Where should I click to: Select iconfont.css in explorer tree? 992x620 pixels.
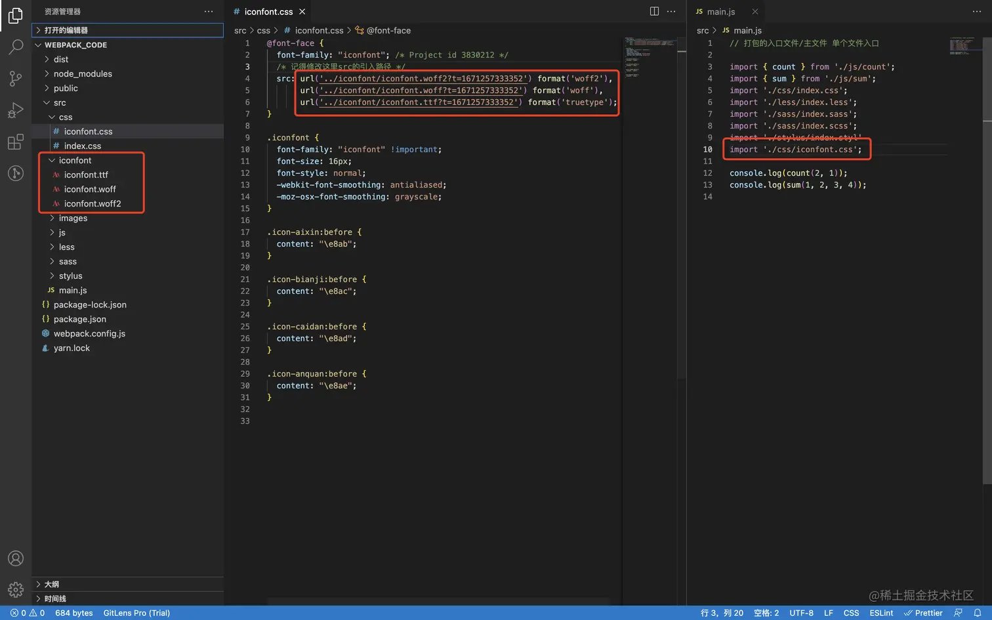click(88, 131)
